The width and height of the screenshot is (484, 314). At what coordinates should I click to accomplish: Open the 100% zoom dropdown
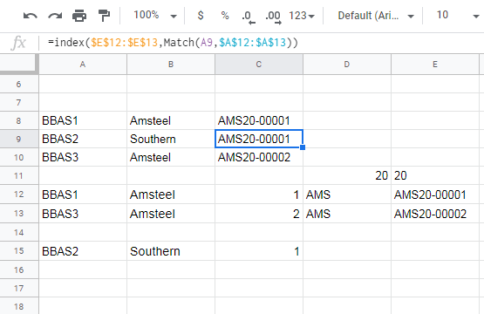click(155, 15)
